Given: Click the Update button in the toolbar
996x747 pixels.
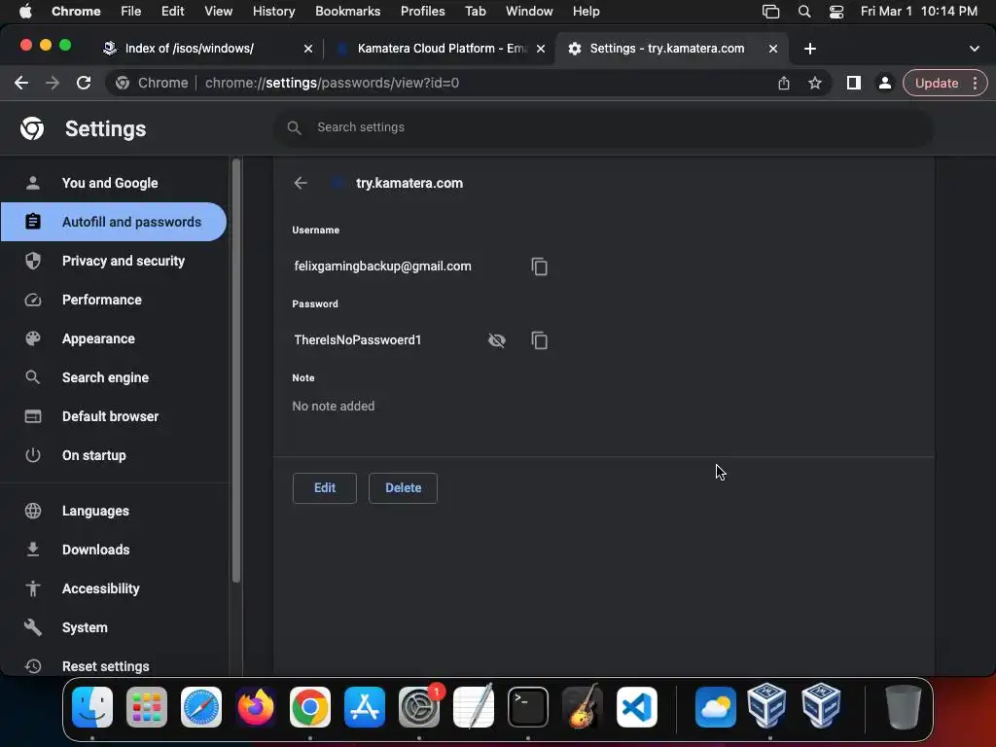Looking at the screenshot, I should (x=937, y=84).
